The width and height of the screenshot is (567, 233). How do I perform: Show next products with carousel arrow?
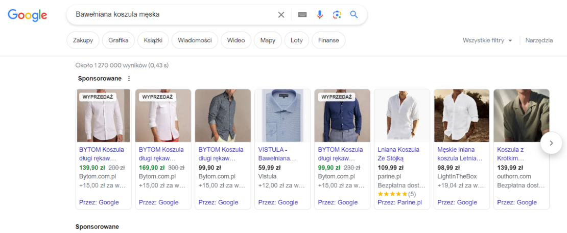551,143
